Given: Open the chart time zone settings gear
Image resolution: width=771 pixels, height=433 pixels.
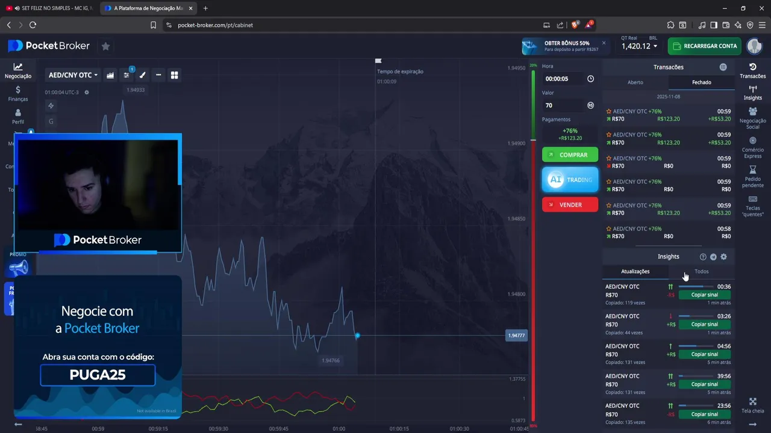Looking at the screenshot, I should click(87, 93).
